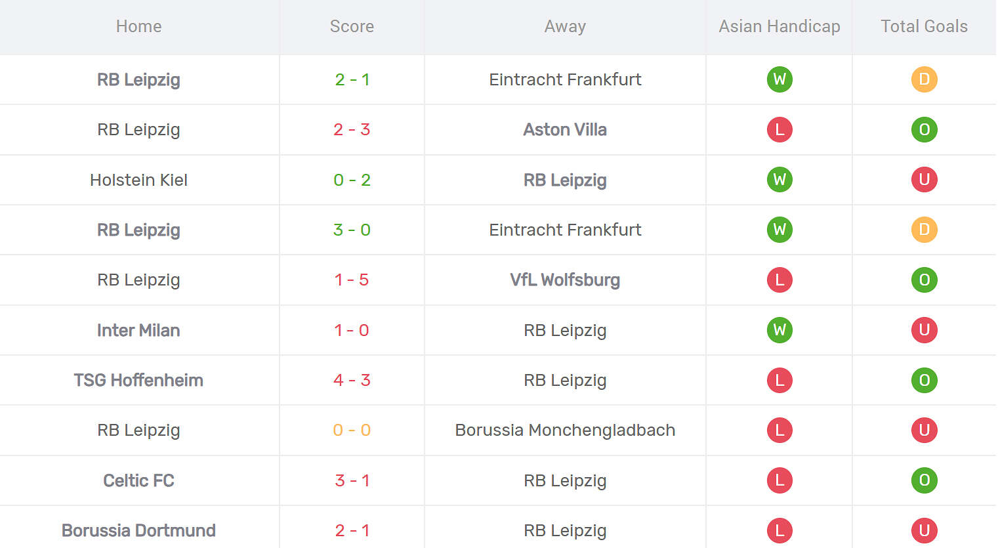Open the TSG Hoffenheim team link
998x548 pixels.
[x=138, y=380]
